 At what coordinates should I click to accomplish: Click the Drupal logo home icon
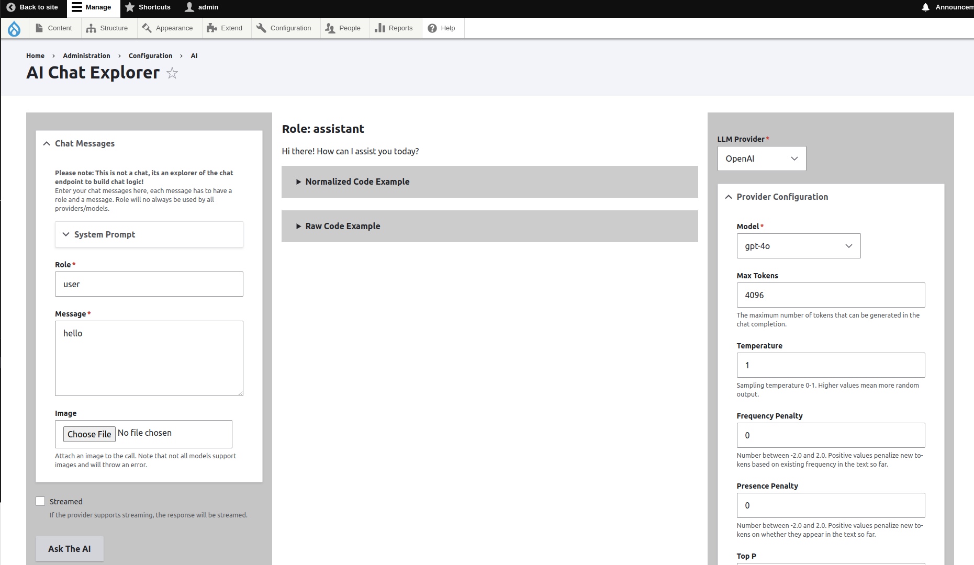pos(14,28)
